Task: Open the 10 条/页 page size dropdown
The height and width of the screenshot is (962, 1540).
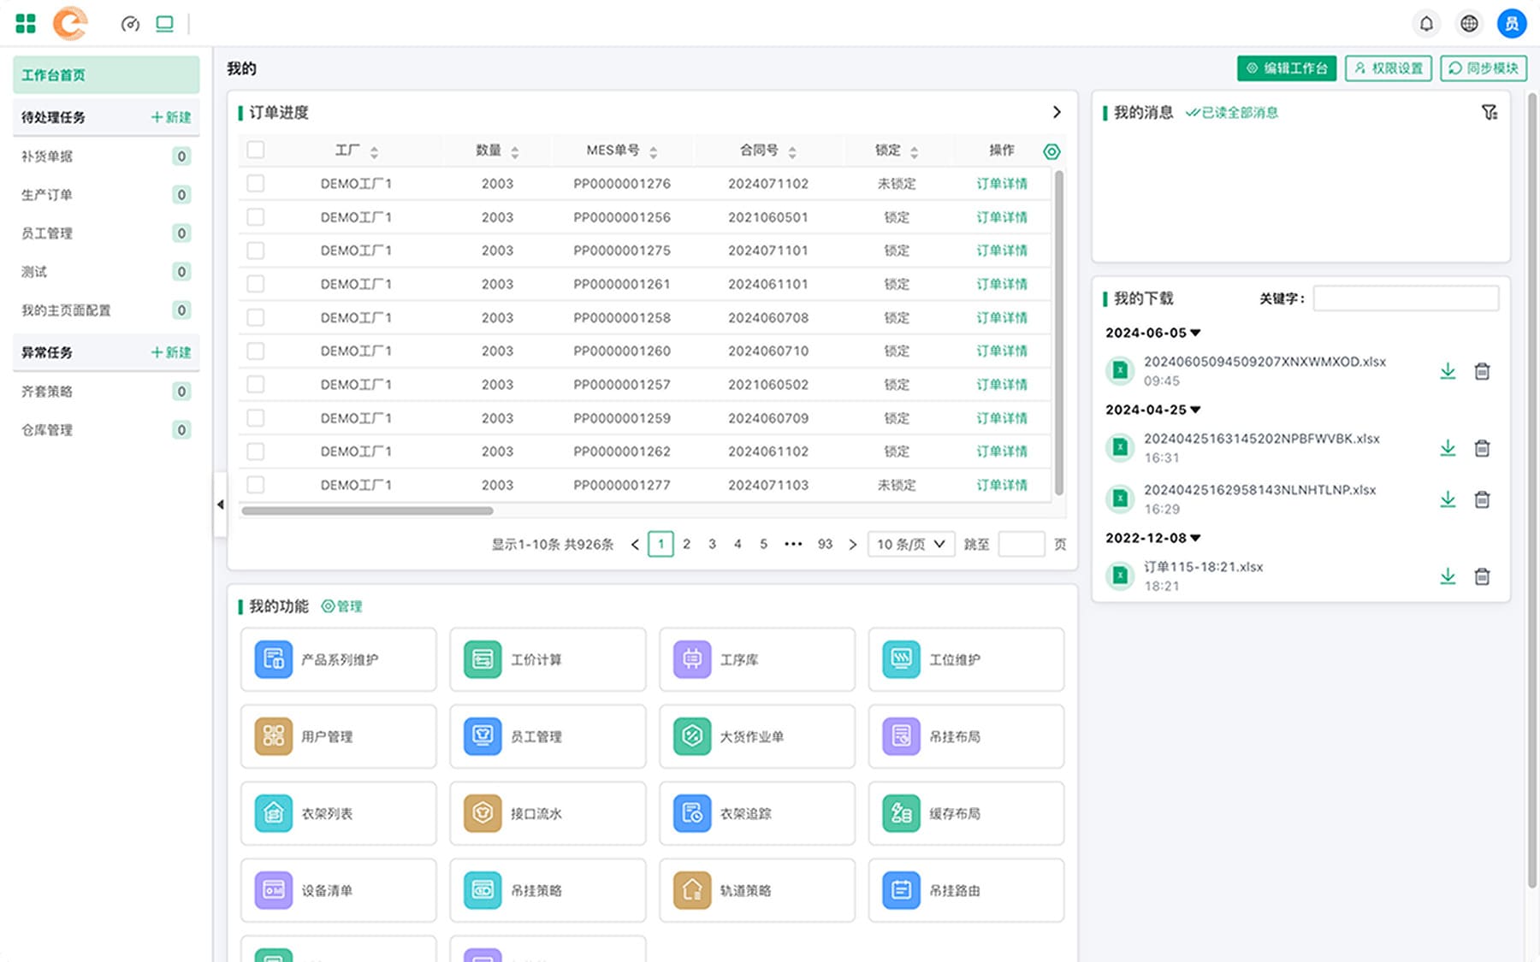Action: [910, 544]
